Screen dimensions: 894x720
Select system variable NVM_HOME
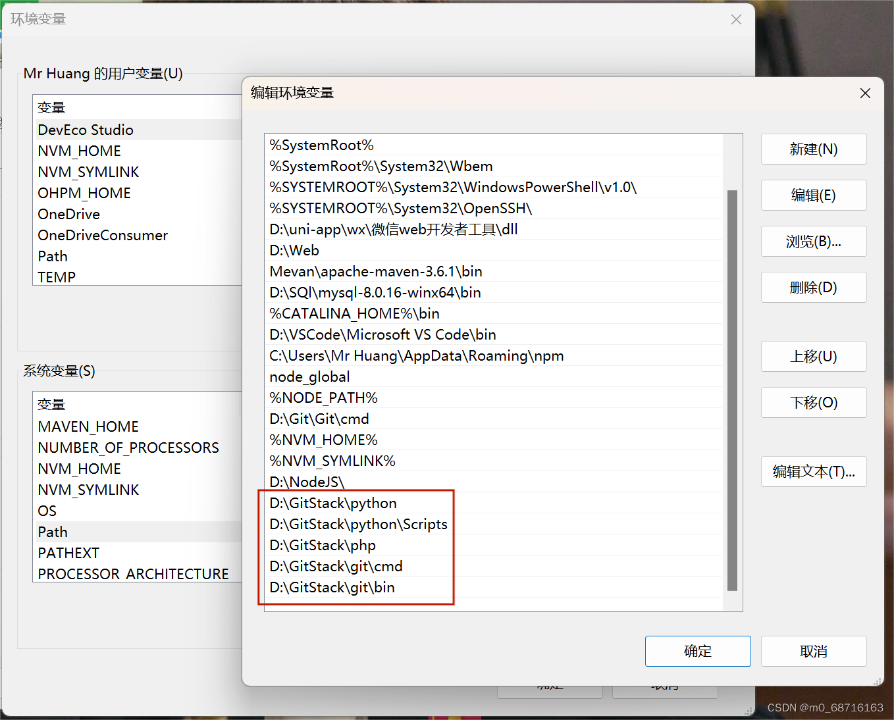tap(138, 469)
